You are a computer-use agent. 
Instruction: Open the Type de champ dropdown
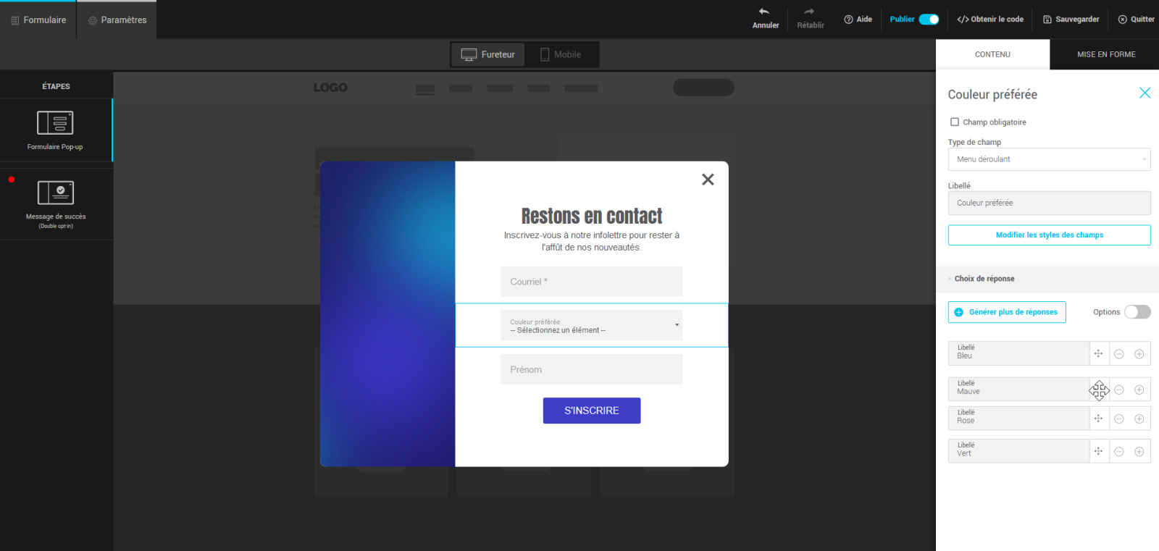(1049, 159)
